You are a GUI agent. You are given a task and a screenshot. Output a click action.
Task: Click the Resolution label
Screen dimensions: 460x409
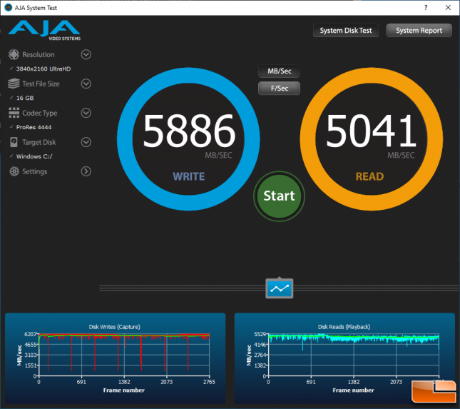[x=39, y=55]
